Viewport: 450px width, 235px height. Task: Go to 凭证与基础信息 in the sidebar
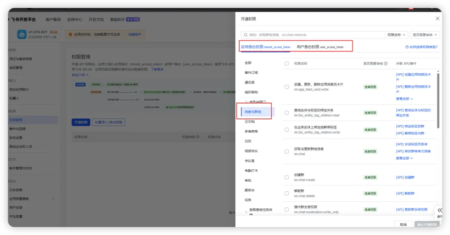click(21, 59)
